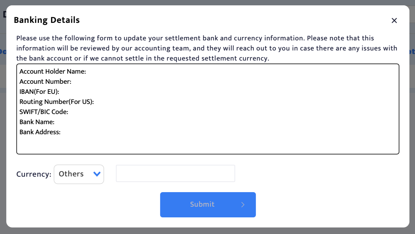Viewport: 415px width, 234px height.
Task: Click the arrow icon on Submit button
Action: pos(243,205)
